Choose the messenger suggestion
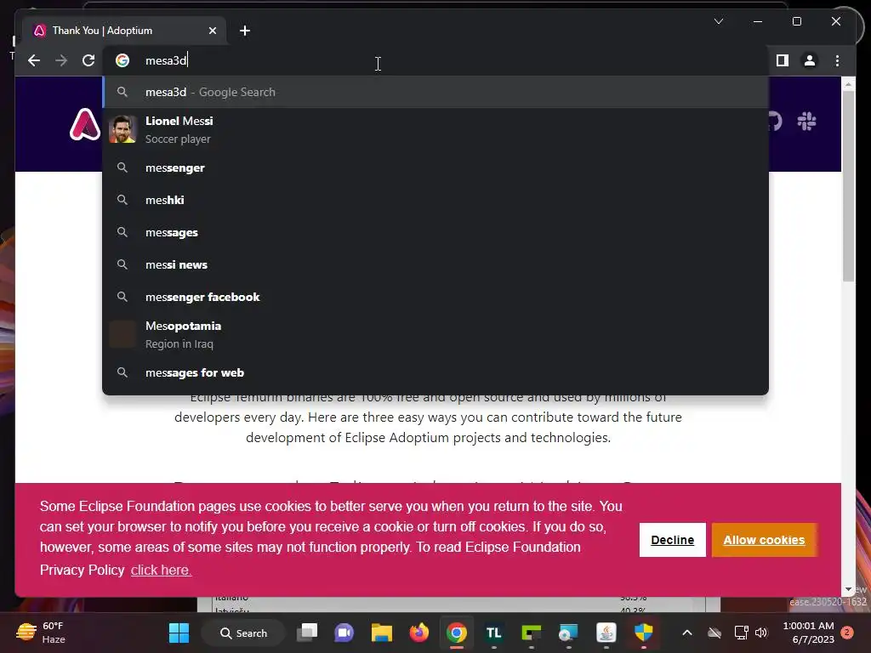 click(x=435, y=168)
